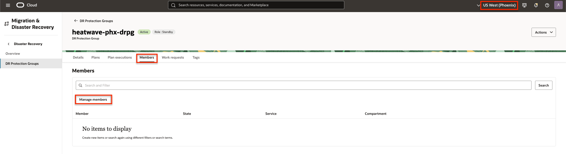
Task: Switch to the Plans tab
Action: [96, 57]
